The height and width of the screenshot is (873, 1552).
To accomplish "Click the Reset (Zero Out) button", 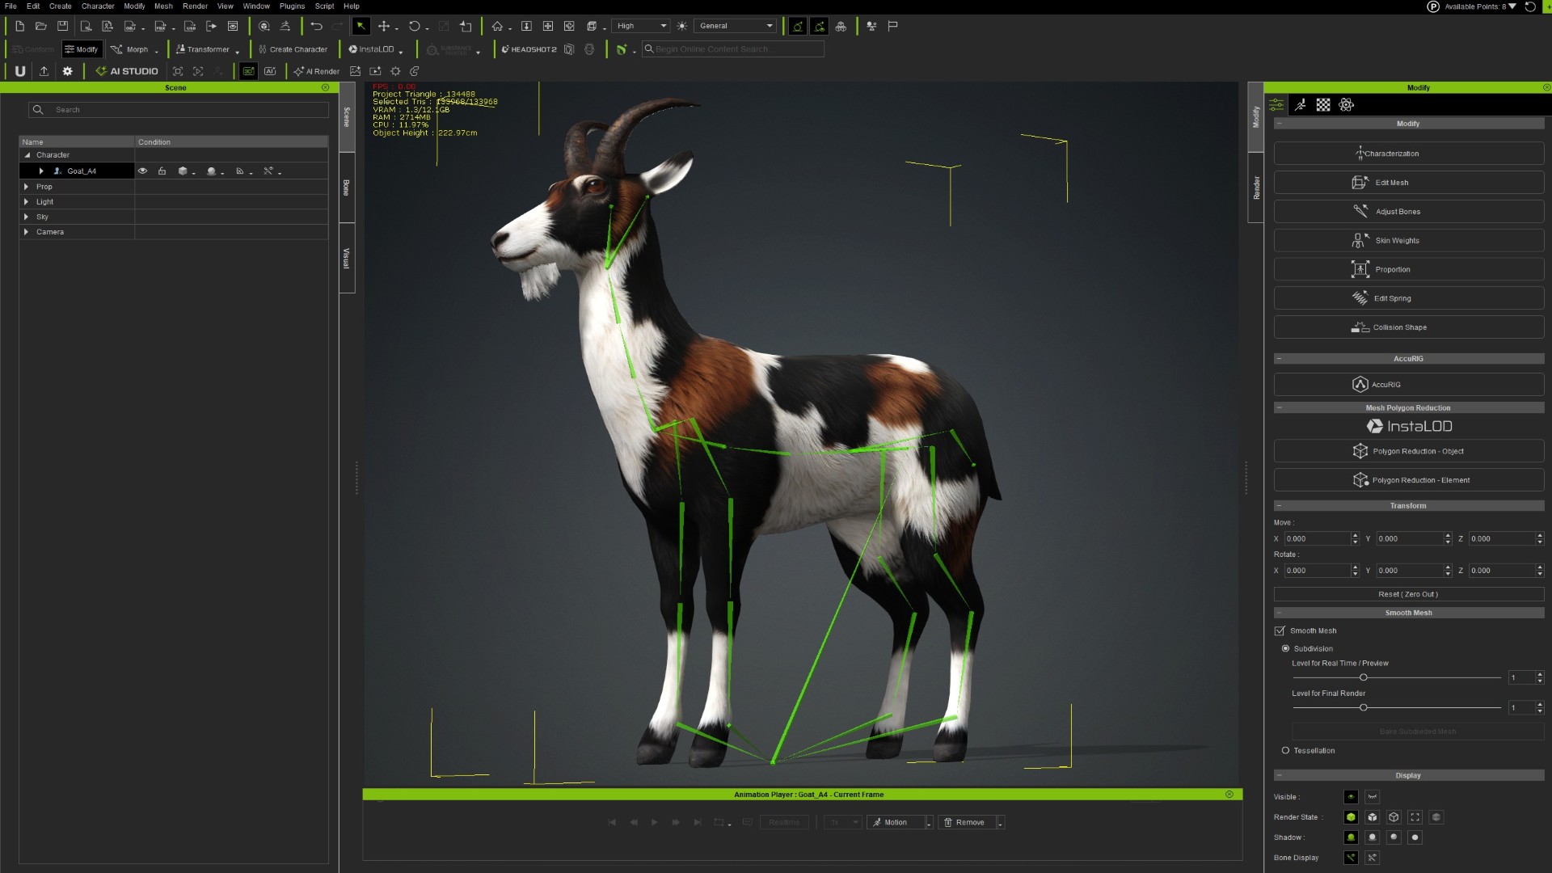I will click(x=1408, y=594).
